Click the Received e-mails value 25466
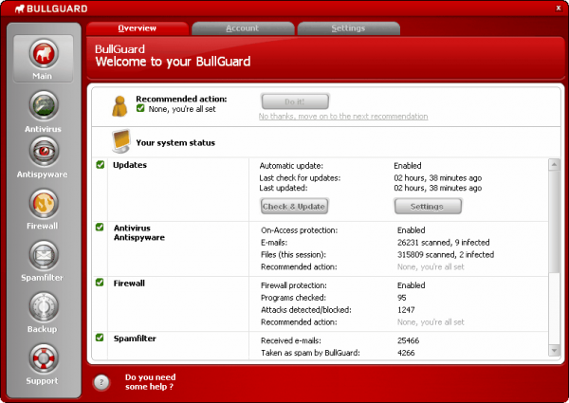The image size is (569, 403). (x=408, y=340)
